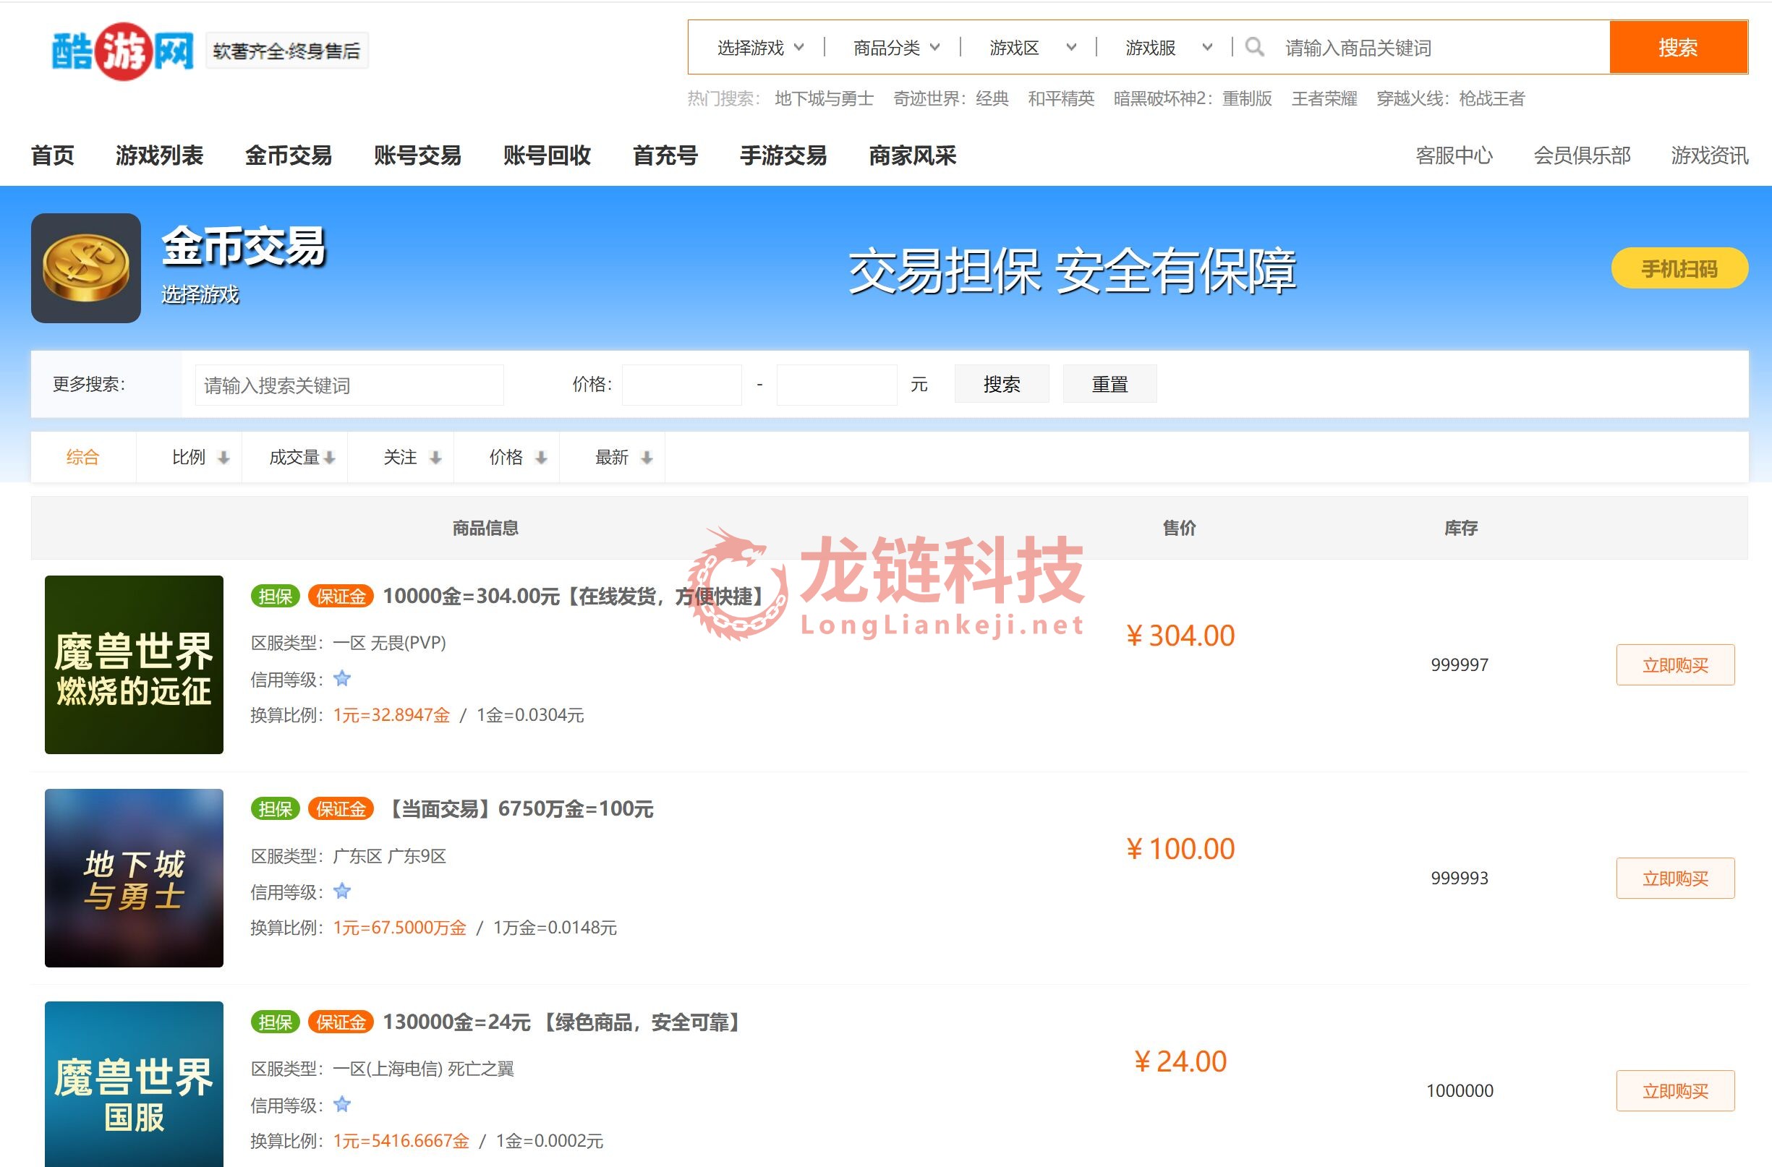This screenshot has height=1167, width=1772.
Task: Click 立即购买 for the ¥24.00 listing
Action: (1675, 1091)
